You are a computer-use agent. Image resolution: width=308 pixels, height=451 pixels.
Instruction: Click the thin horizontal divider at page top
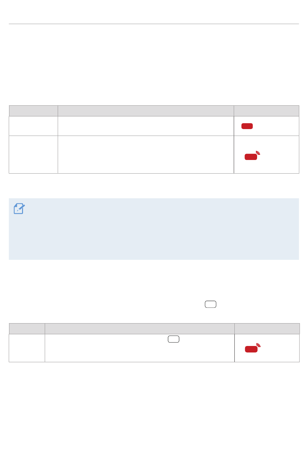click(154, 24)
